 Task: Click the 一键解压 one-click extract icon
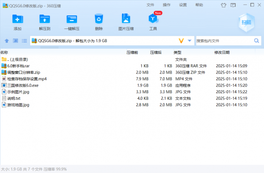pos(72,19)
